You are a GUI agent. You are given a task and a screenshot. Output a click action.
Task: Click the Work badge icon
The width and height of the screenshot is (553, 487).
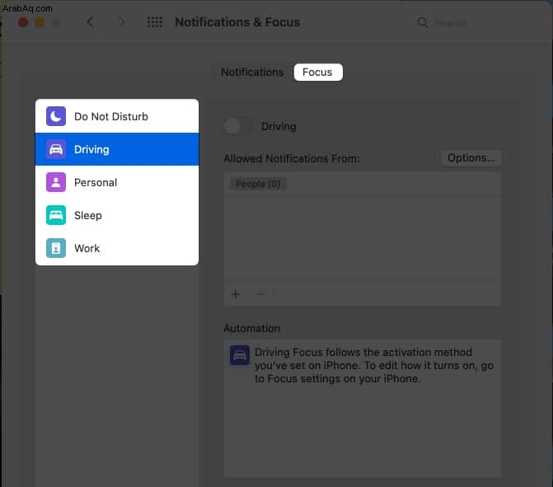pyautogui.click(x=56, y=248)
